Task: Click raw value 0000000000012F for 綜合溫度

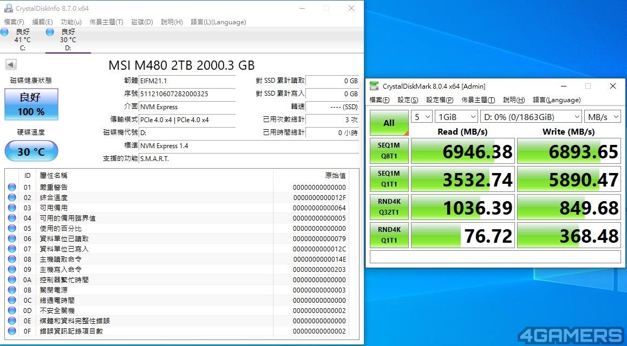Action: tap(319, 197)
